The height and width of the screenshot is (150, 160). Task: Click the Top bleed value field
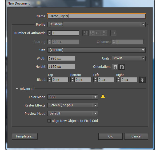click(x=60, y=80)
